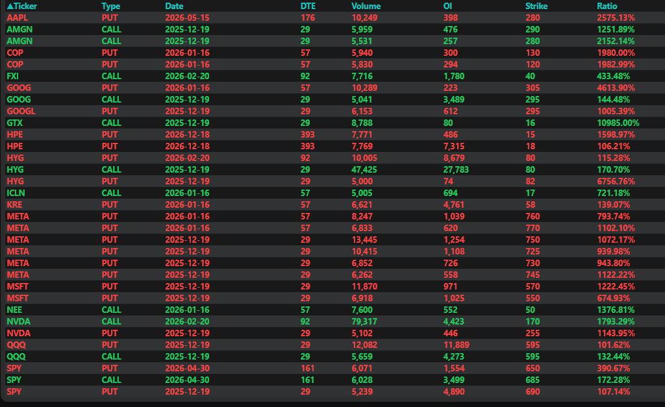Screen dimensions: 665x407
Task: Click SPY call volume 6,028
Action: 362,380
